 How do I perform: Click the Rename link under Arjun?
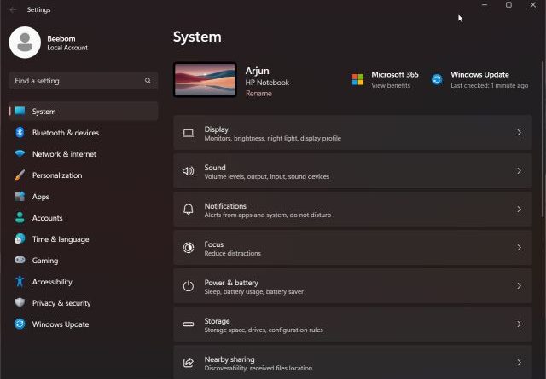258,93
